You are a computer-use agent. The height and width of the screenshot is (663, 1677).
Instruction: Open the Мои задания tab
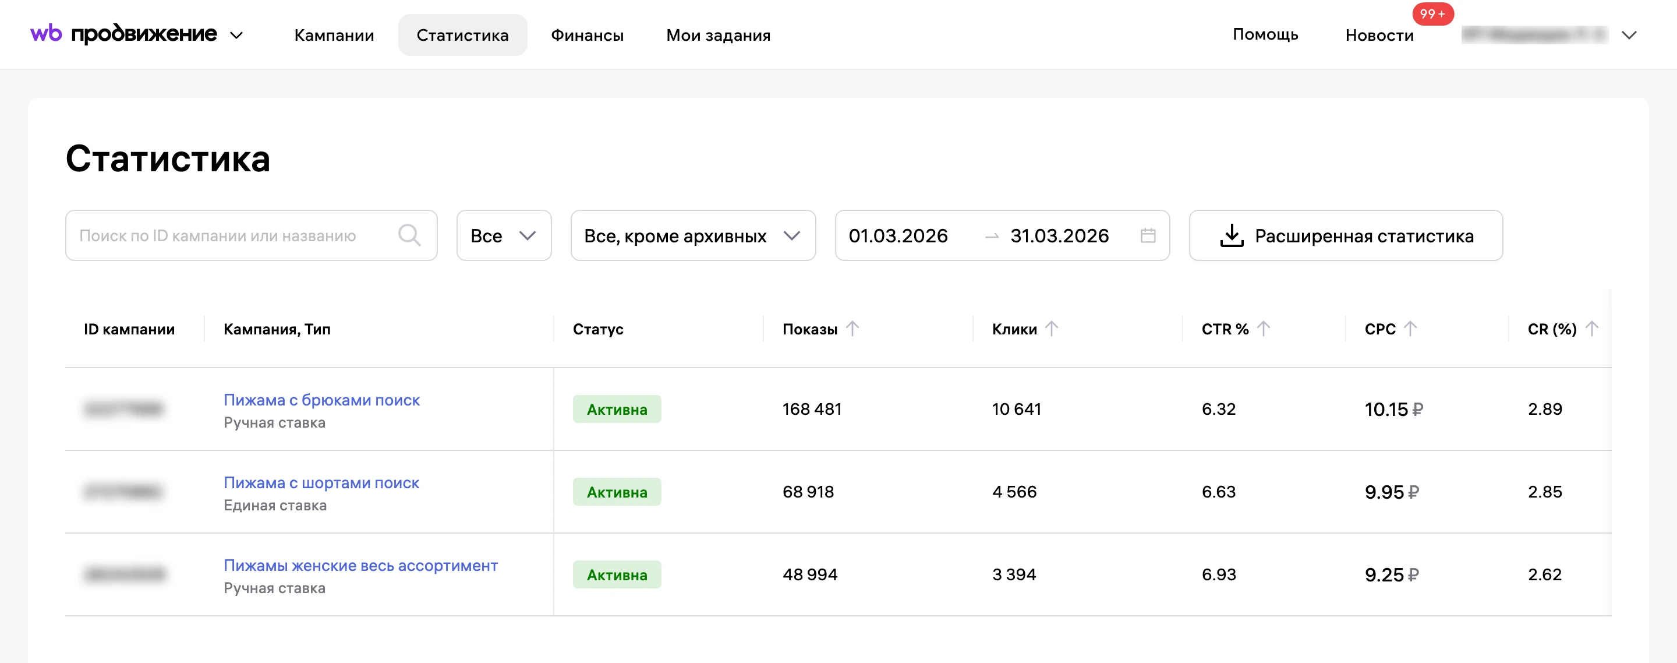tap(718, 35)
